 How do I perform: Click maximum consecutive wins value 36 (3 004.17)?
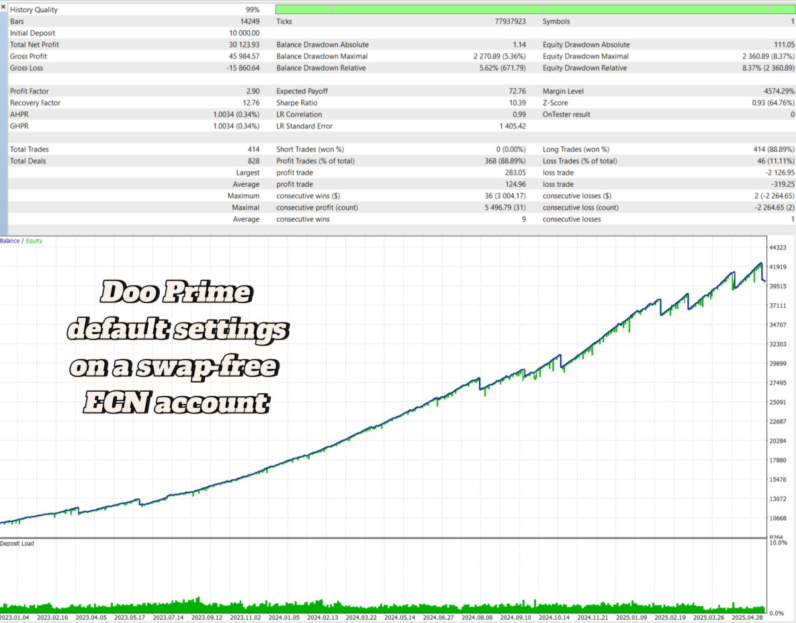tap(504, 196)
